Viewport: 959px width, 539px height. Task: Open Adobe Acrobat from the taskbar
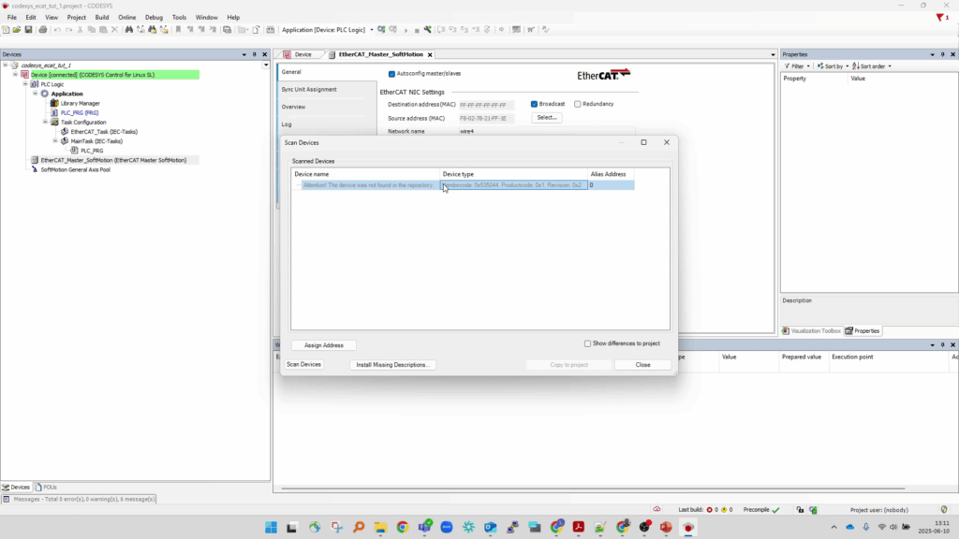coord(579,528)
